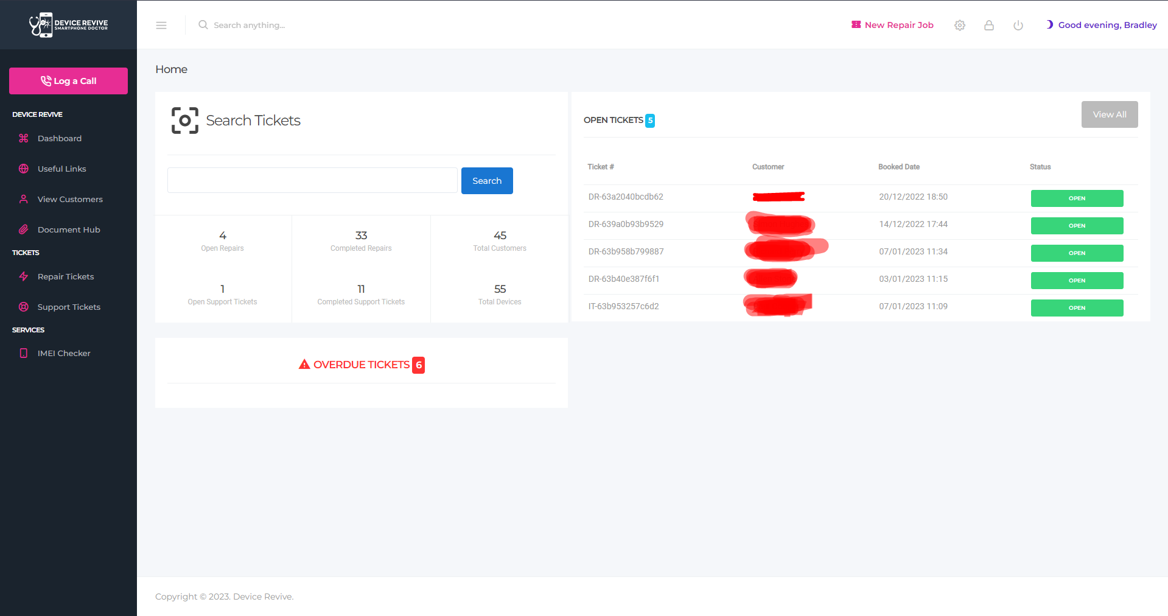Click the IMEI Checker phone icon
The width and height of the screenshot is (1168, 616).
pos(24,353)
